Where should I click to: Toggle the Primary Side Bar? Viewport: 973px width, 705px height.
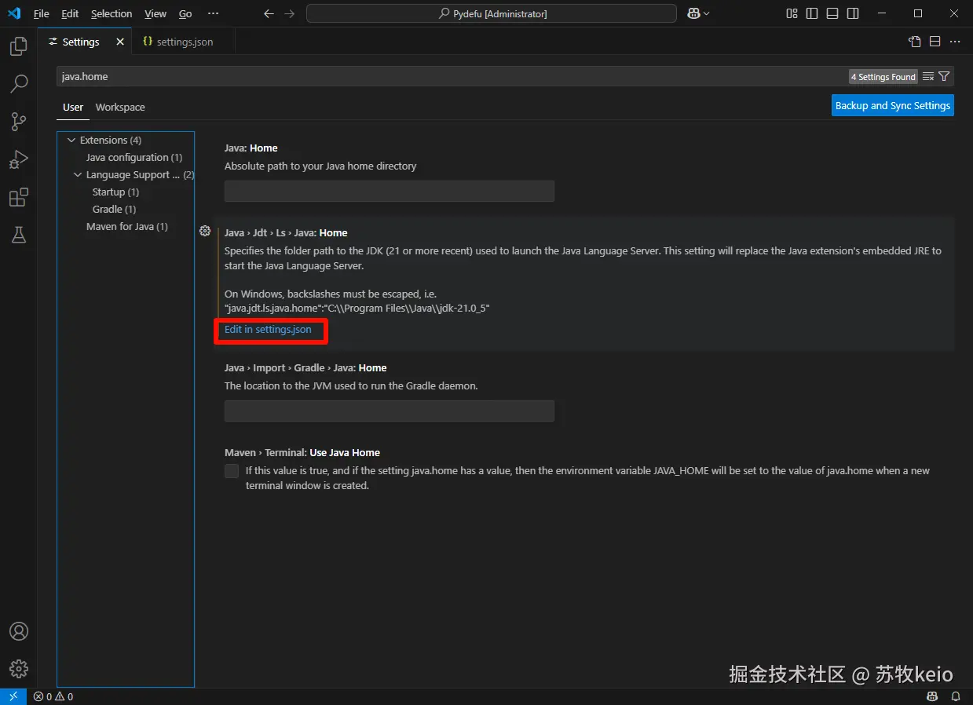[812, 13]
